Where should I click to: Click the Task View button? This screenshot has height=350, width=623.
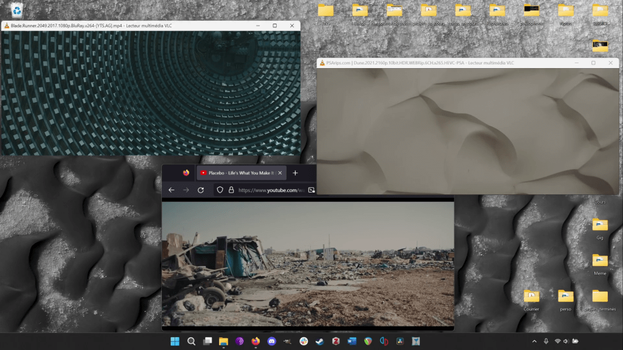pos(207,341)
